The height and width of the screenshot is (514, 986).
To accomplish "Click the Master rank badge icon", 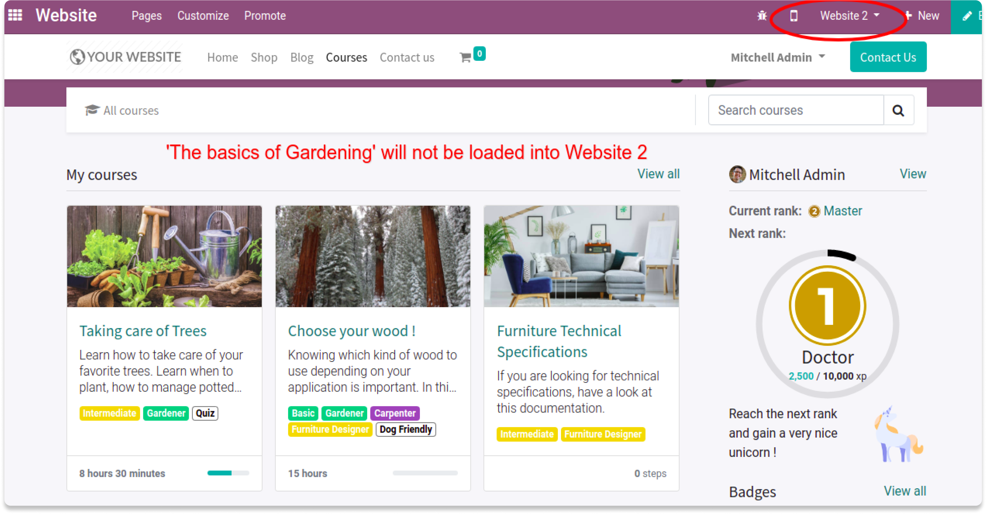I will tap(814, 211).
